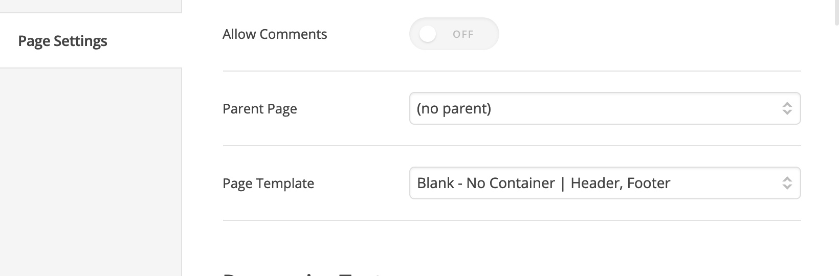This screenshot has width=840, height=276.
Task: Click the sidebar tab above Page Settings
Action: coord(91,6)
